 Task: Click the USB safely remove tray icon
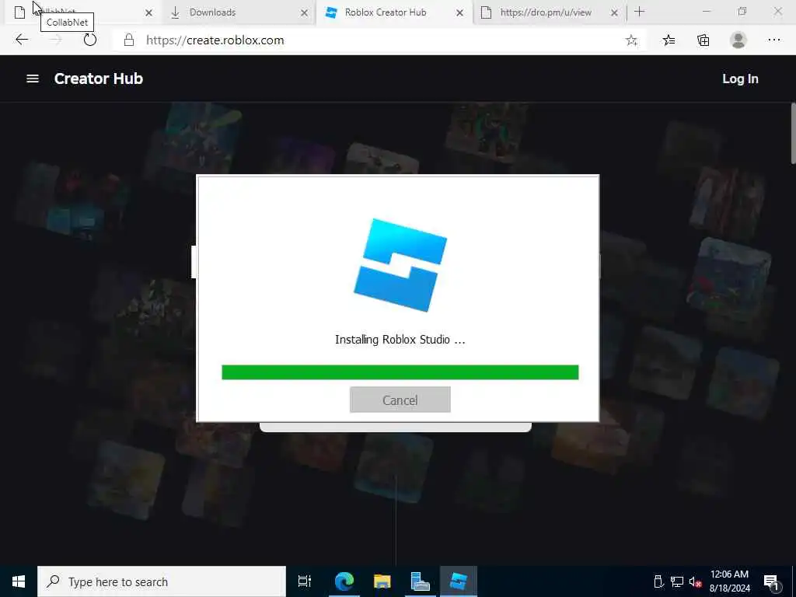658,581
